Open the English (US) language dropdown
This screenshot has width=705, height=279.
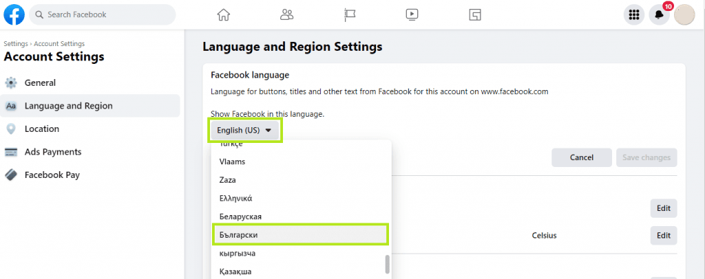click(x=245, y=131)
